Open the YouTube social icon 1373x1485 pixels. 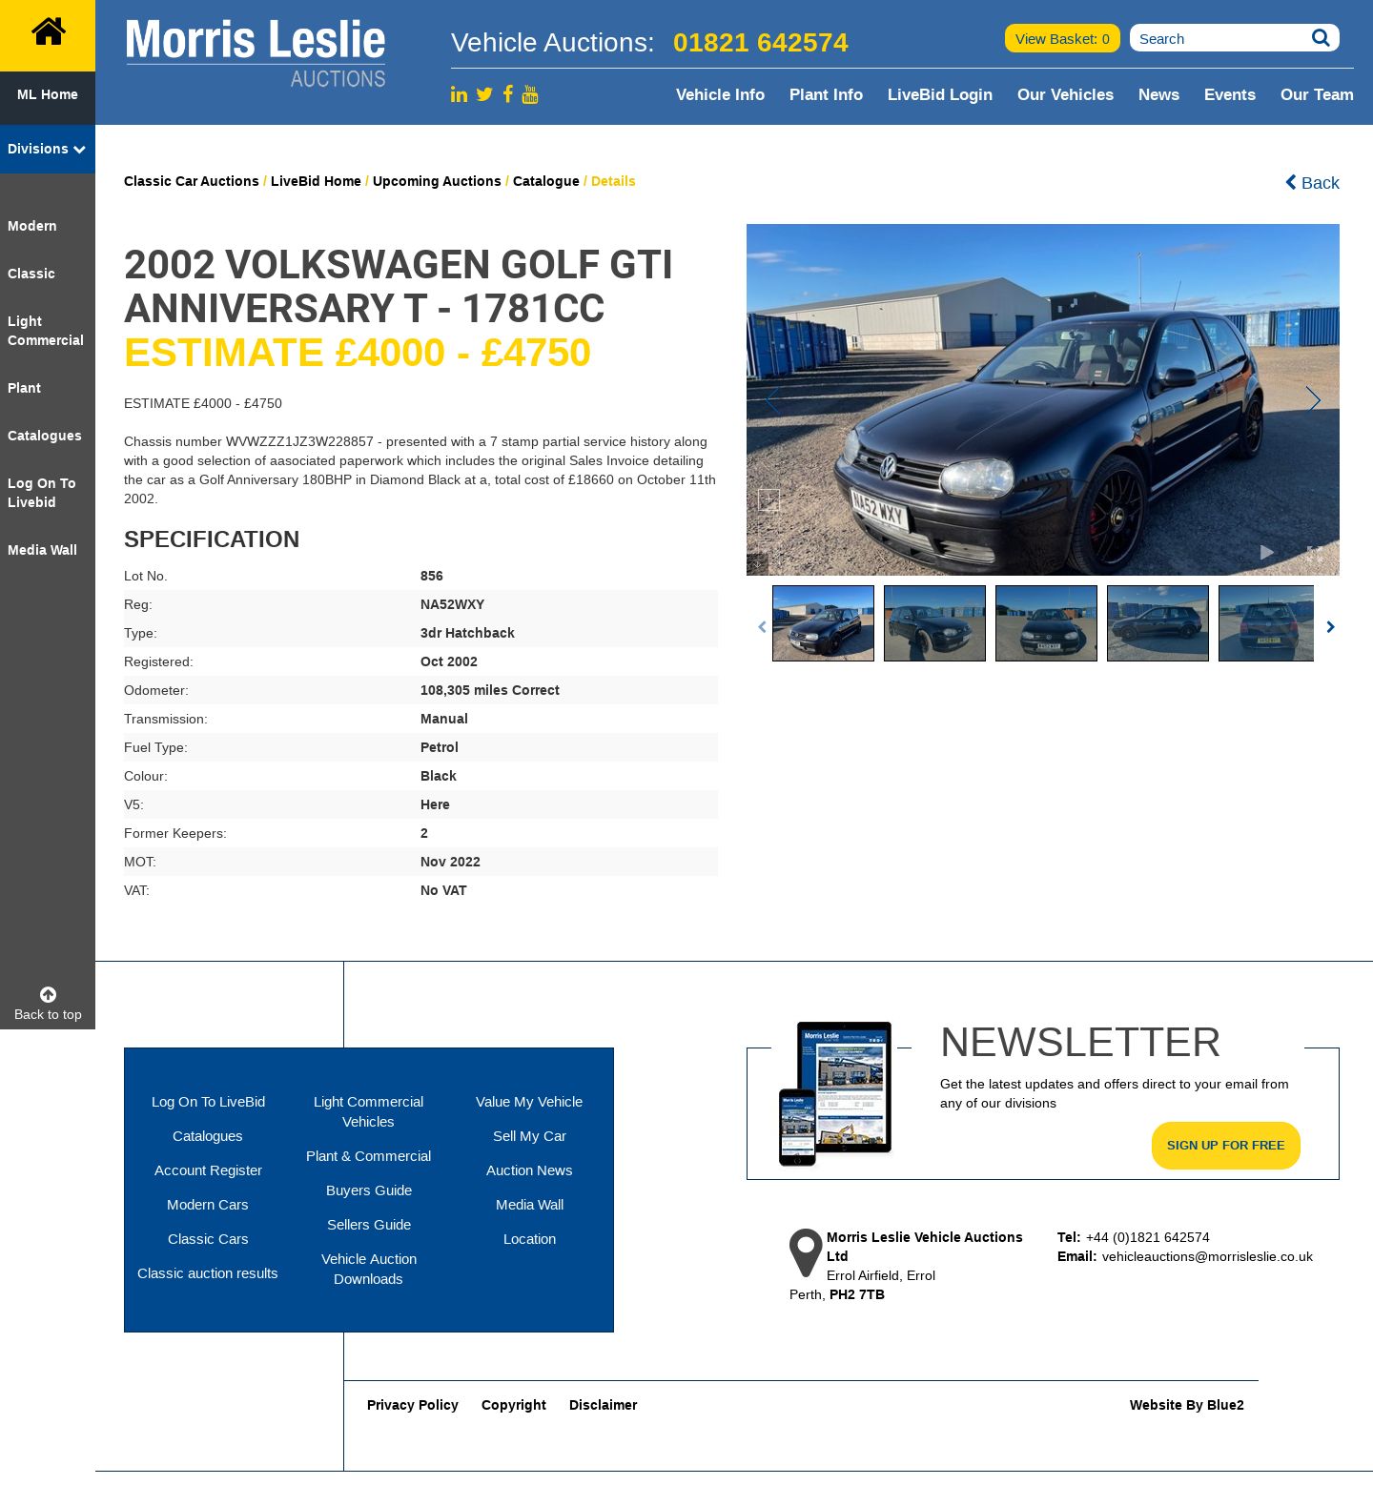[530, 94]
